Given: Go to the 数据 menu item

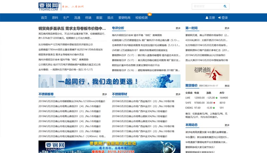Looking at the screenshot, I should (99, 18).
